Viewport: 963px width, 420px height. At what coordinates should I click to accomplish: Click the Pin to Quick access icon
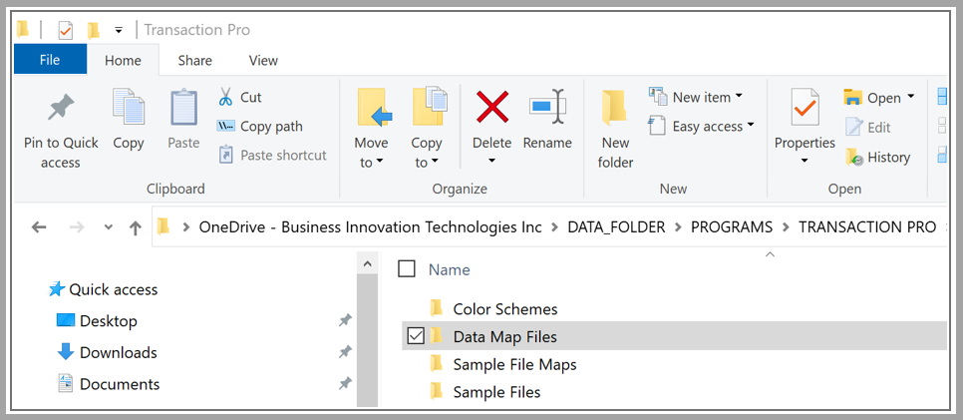(61, 109)
